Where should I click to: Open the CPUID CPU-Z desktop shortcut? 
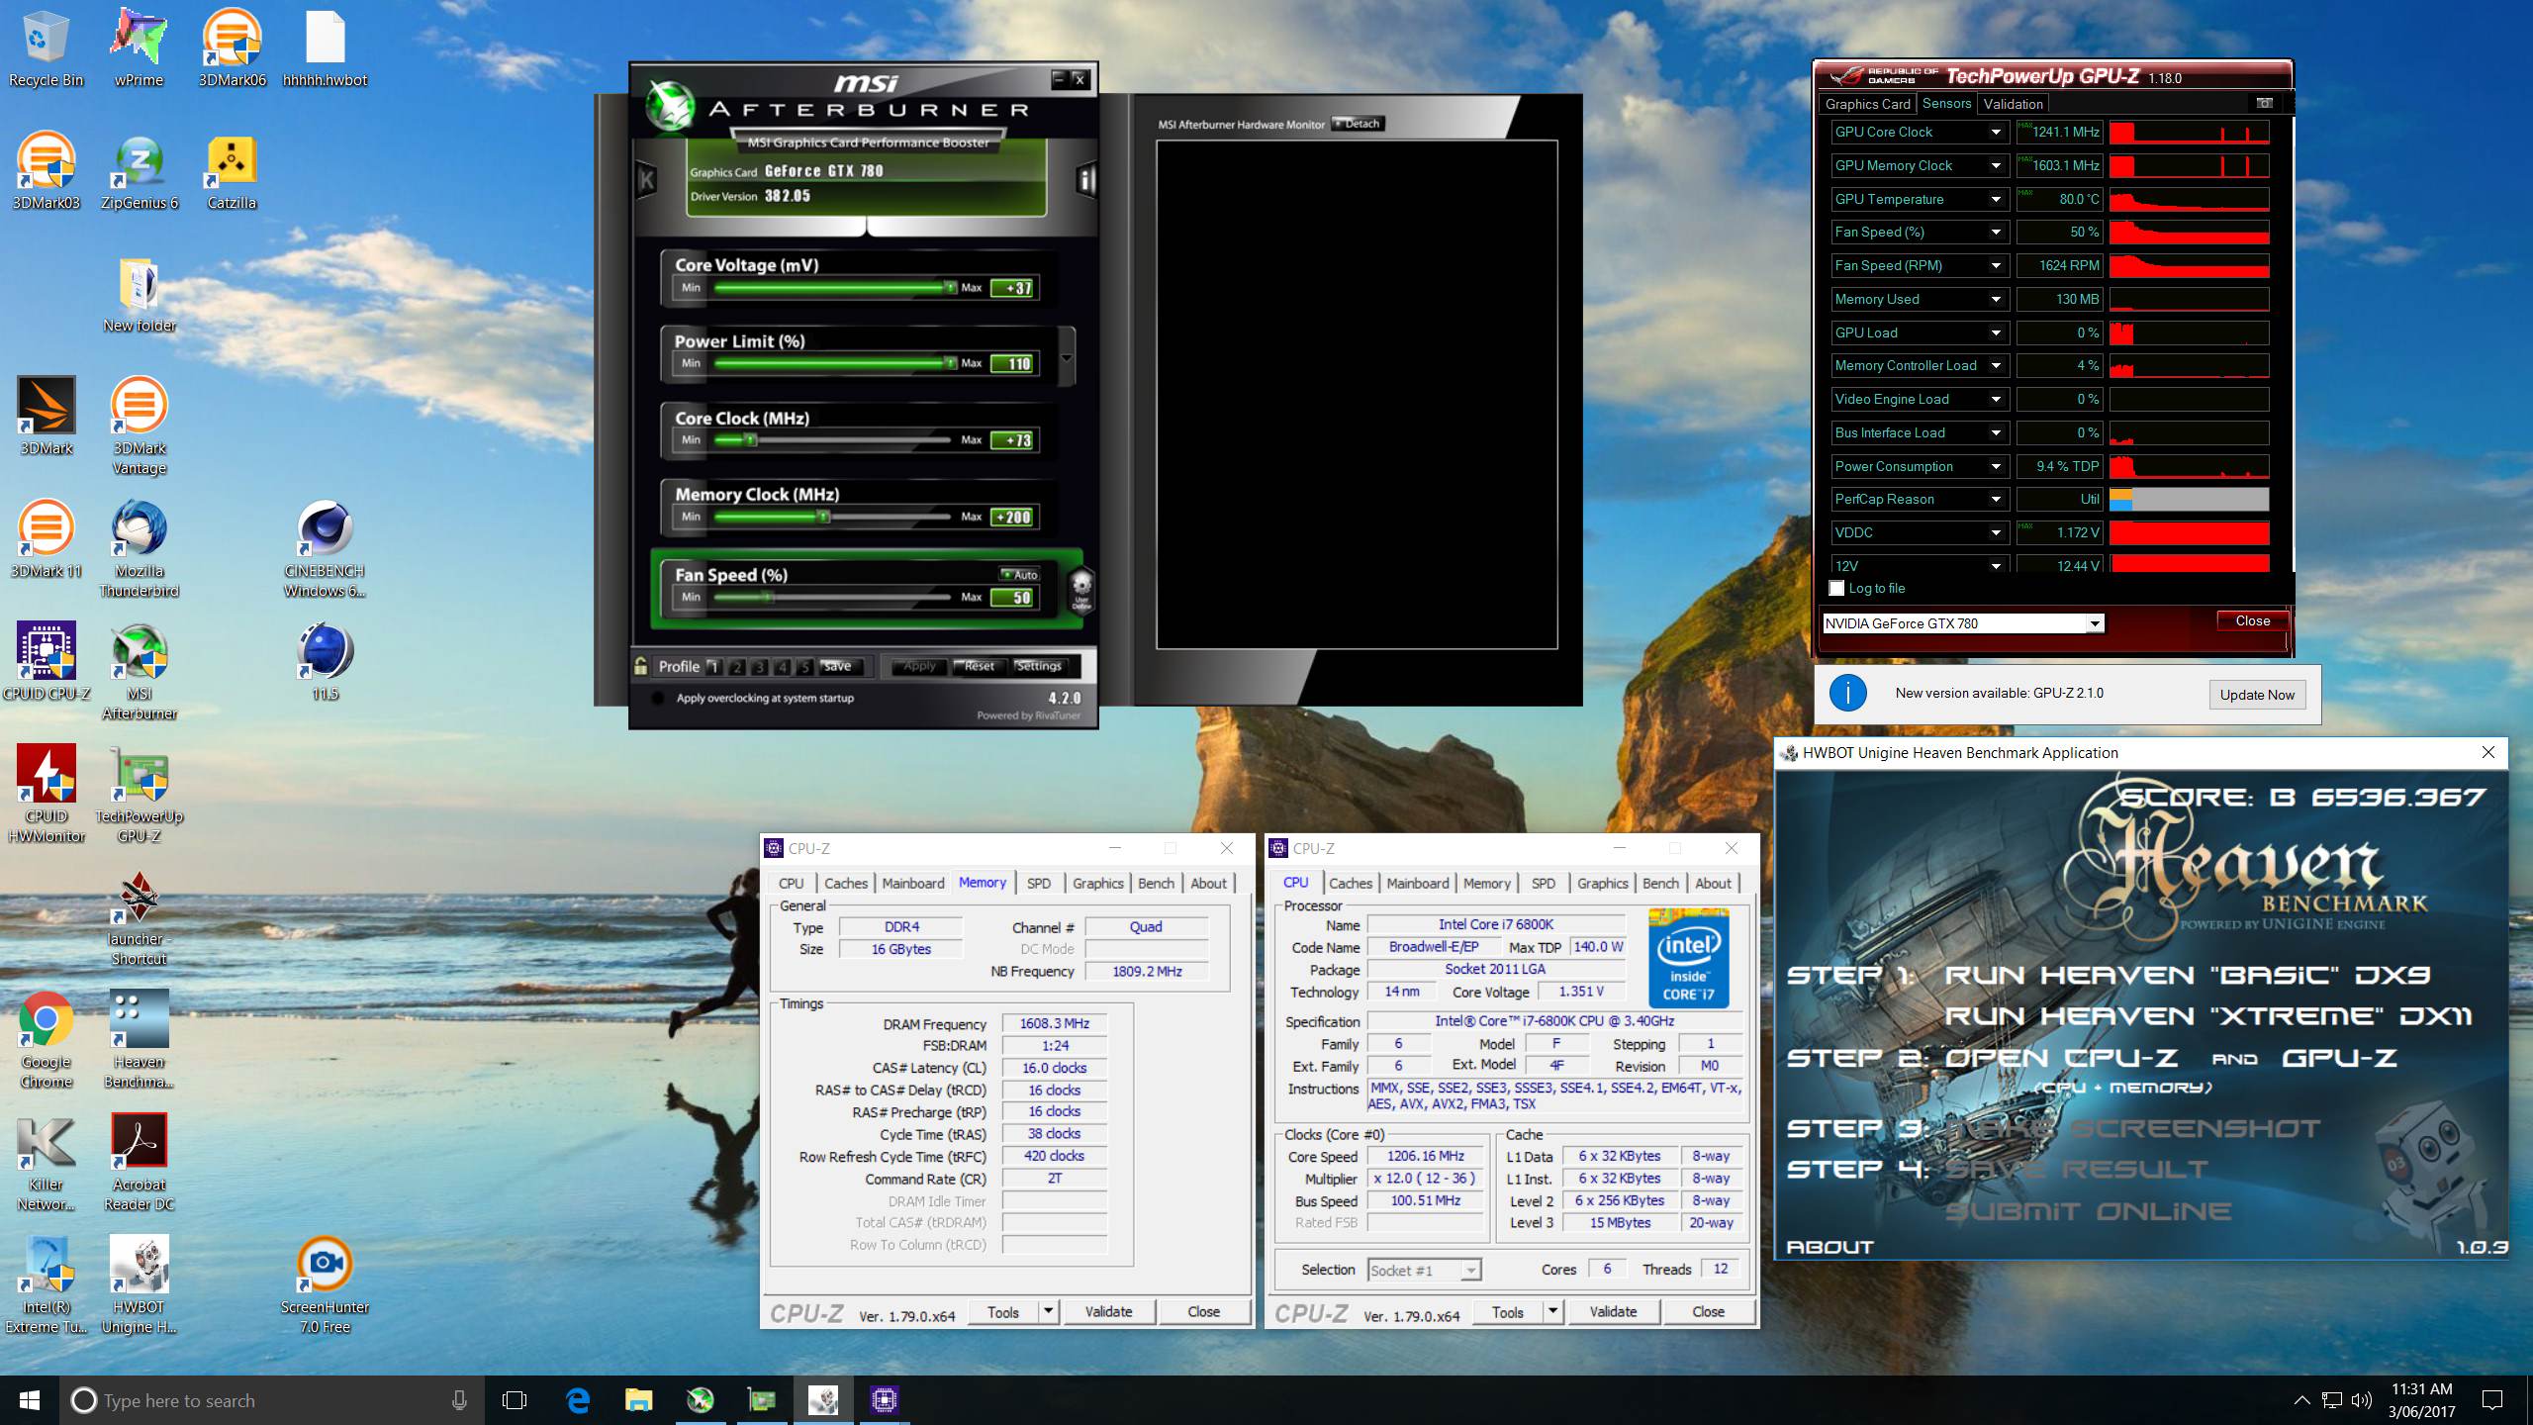(x=46, y=663)
